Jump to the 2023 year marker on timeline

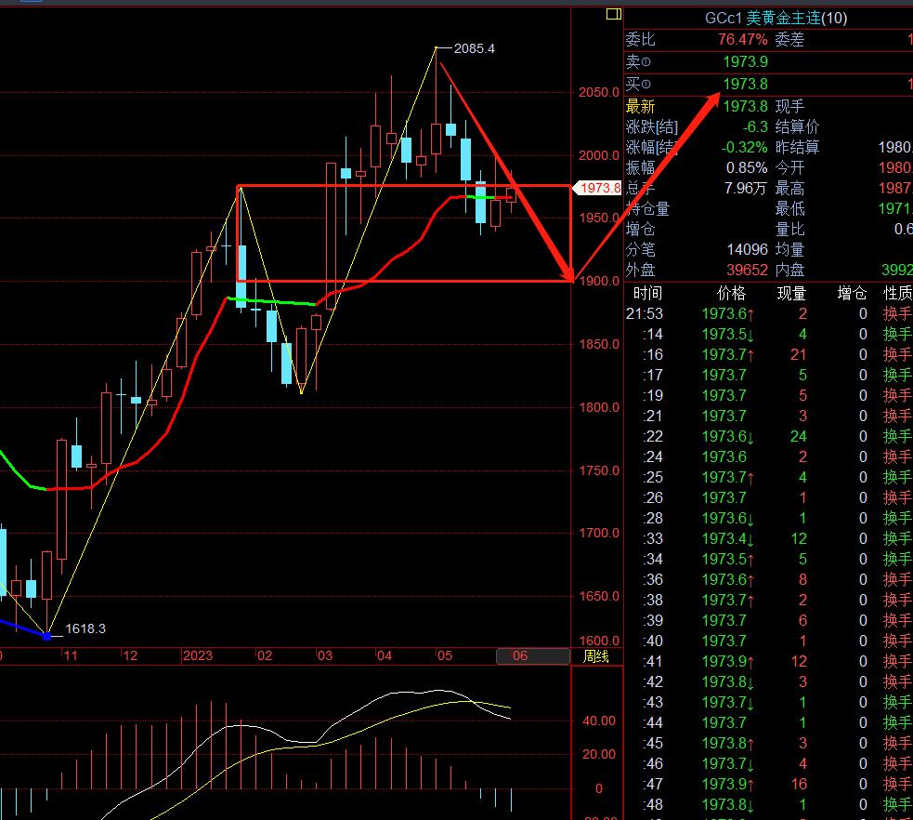(x=198, y=655)
